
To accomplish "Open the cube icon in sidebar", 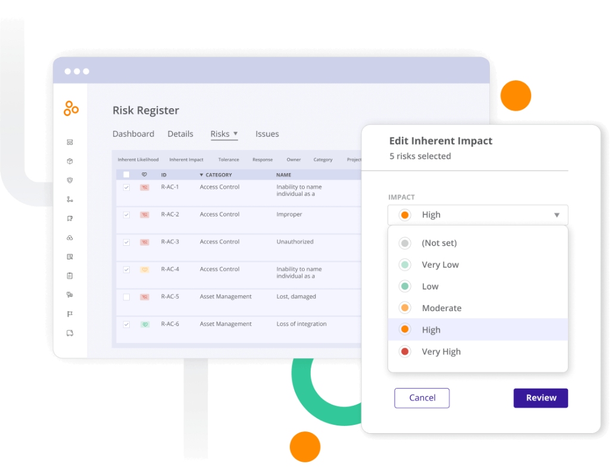I will 70,161.
